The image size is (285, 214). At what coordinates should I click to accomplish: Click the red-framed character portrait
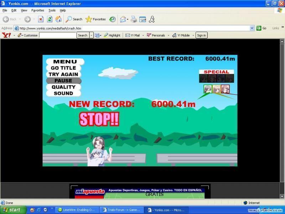click(x=225, y=89)
